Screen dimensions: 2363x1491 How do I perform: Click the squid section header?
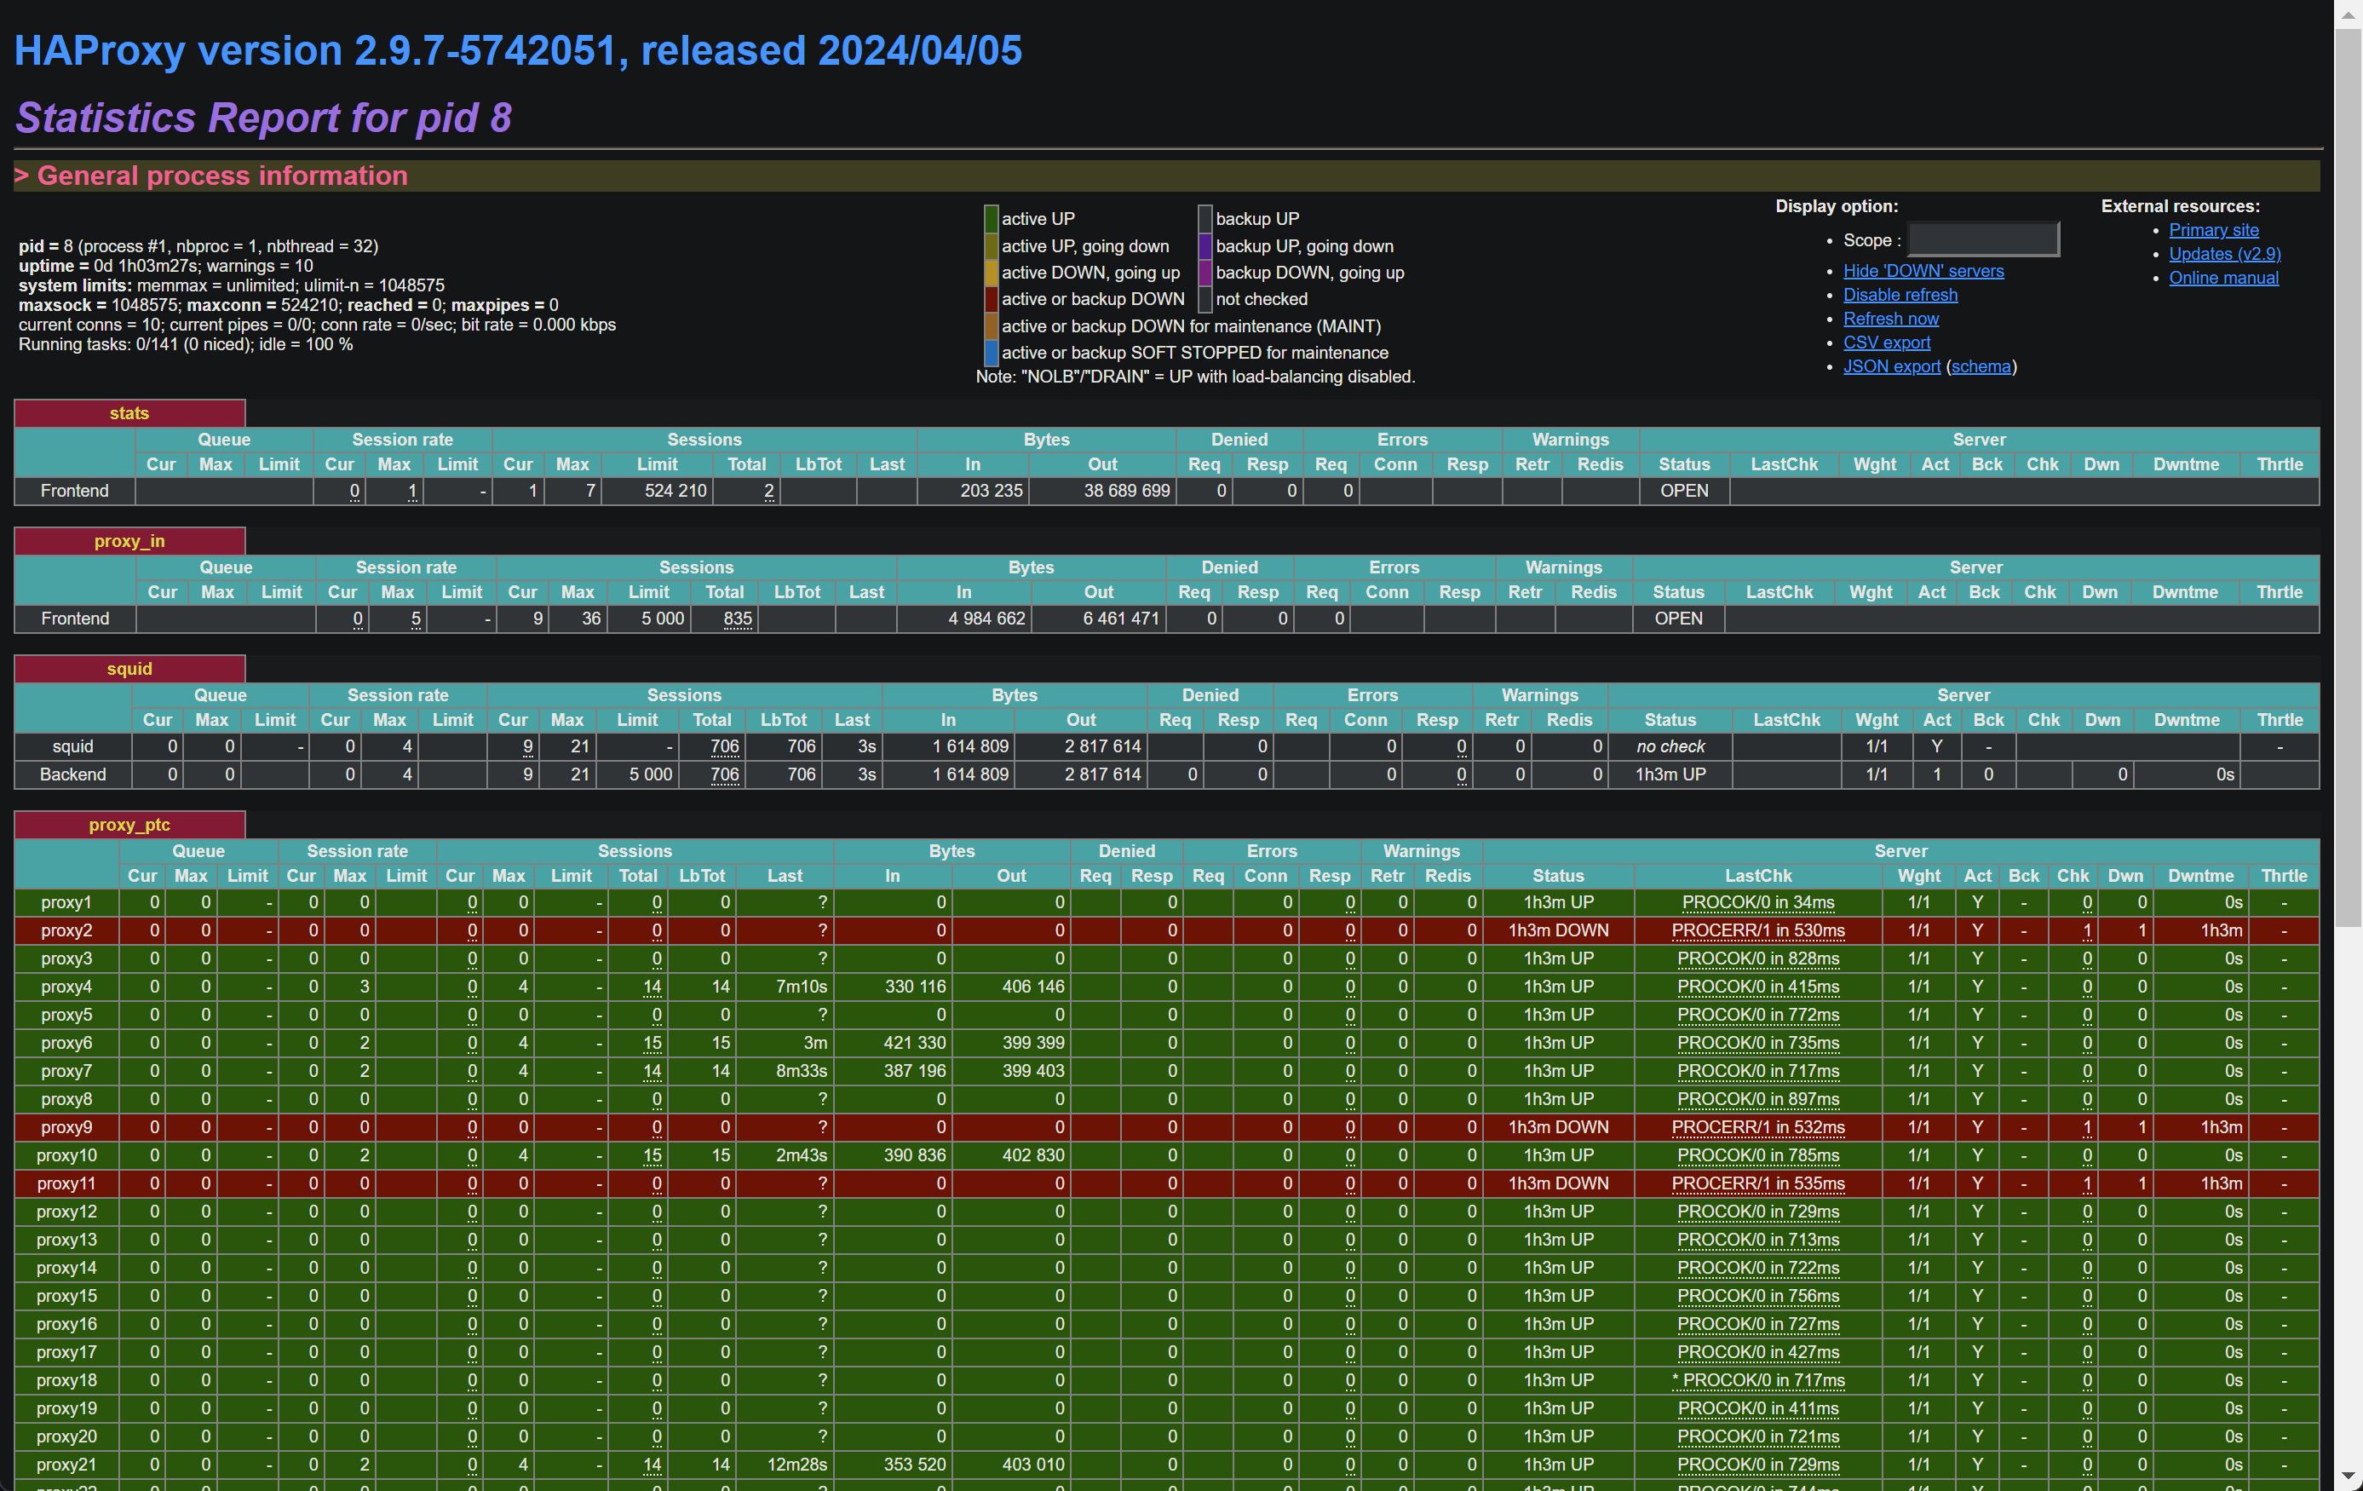tap(129, 669)
